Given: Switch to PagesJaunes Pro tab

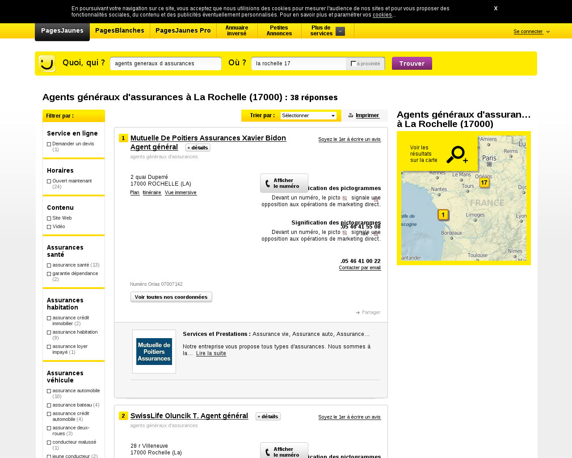Looking at the screenshot, I should [x=183, y=31].
